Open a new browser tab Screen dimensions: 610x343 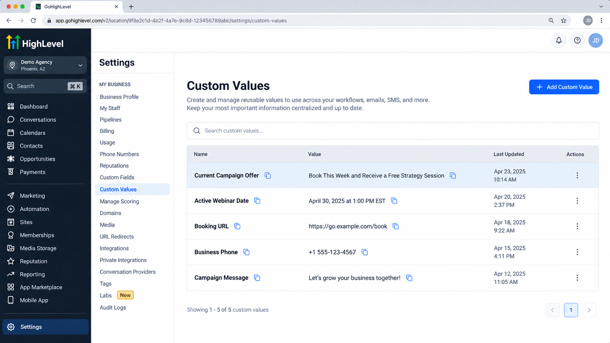[x=131, y=7]
